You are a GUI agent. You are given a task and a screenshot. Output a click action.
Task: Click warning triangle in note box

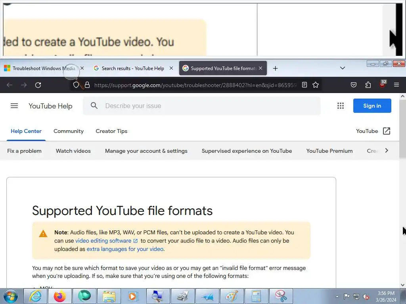(x=43, y=234)
